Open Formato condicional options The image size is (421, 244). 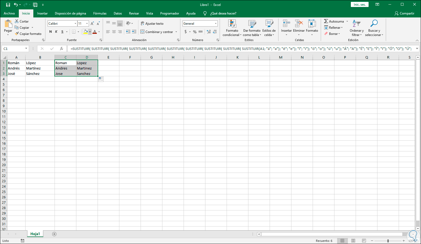pos(231,28)
